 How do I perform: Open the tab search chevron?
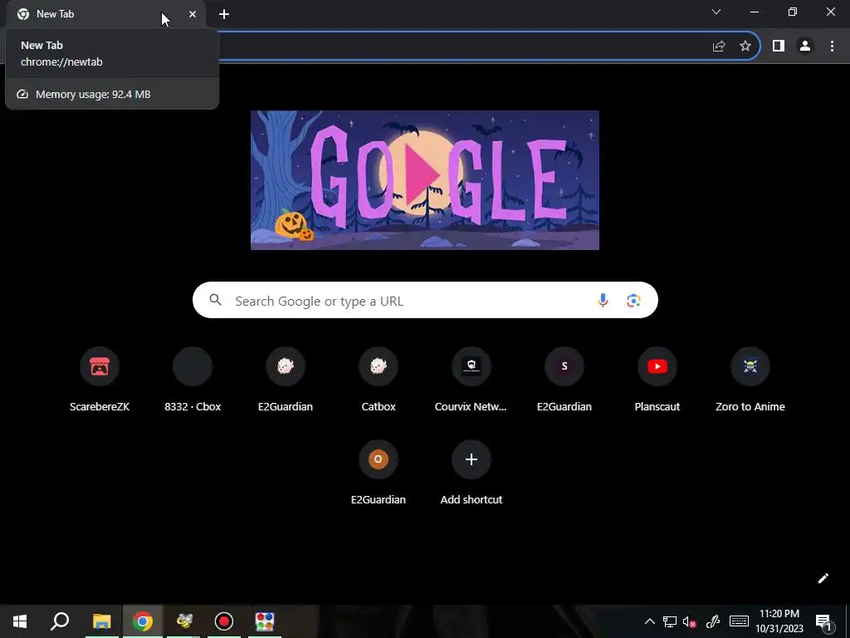[x=716, y=12]
